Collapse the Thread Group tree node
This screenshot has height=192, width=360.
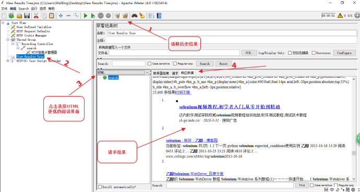click(8, 40)
